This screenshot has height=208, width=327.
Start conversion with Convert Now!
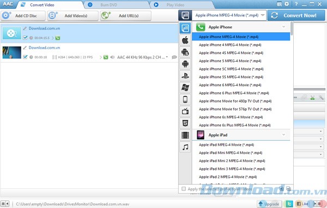point(296,15)
